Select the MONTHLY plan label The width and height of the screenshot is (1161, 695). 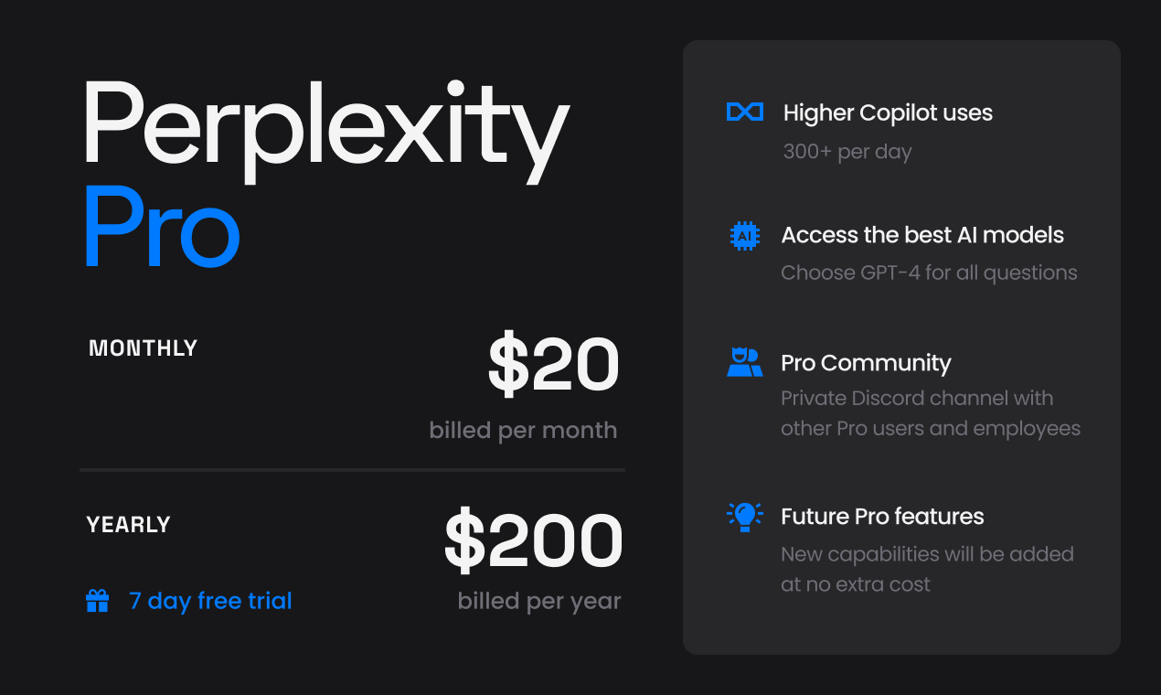tap(143, 348)
